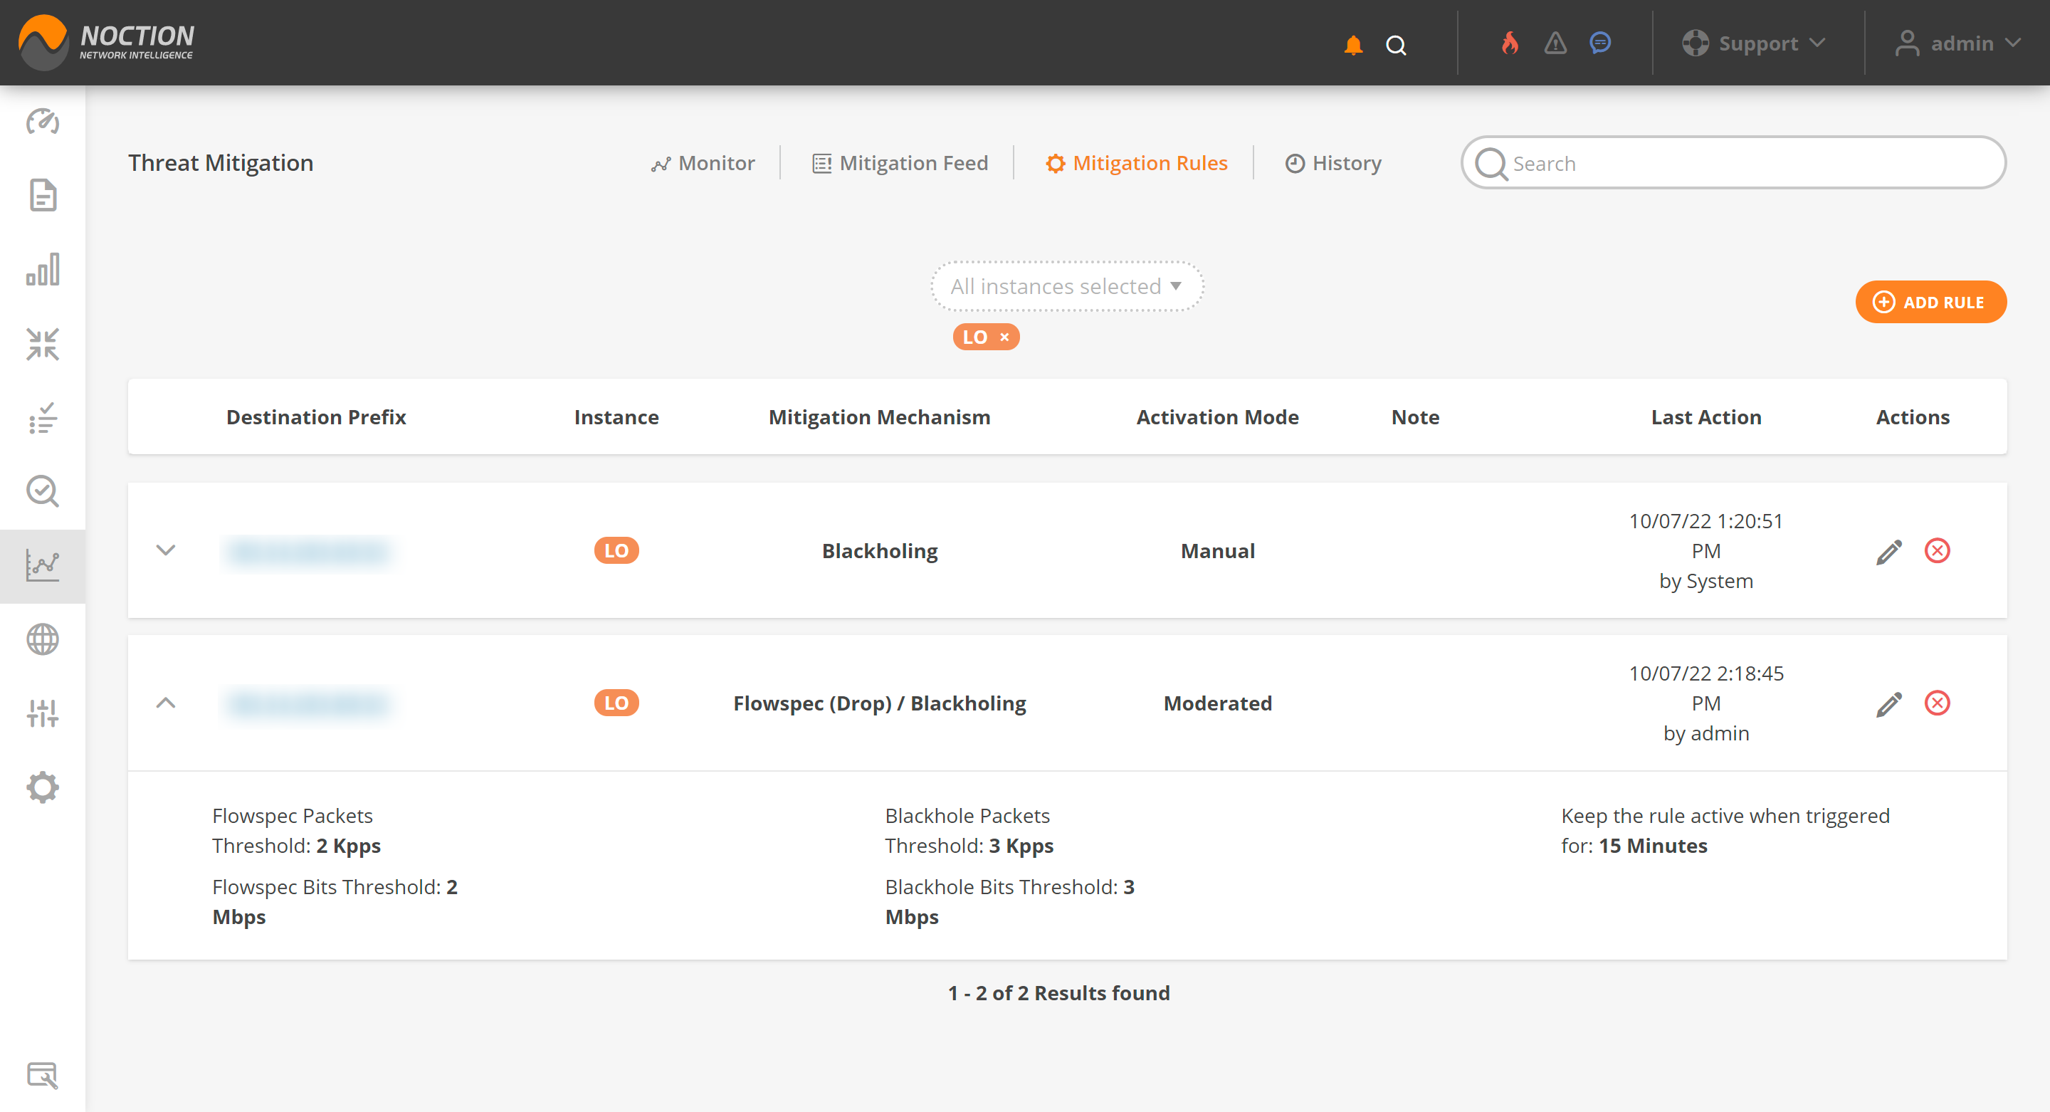Image resolution: width=2050 pixels, height=1112 pixels.
Task: Collapse the Flowspec rule details row
Action: [x=166, y=703]
